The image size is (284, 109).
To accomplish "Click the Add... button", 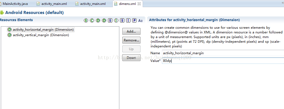I will (131, 31).
